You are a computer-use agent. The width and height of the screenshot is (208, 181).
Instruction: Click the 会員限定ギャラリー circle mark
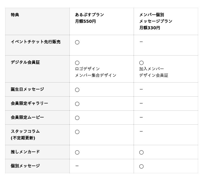tap(77, 104)
